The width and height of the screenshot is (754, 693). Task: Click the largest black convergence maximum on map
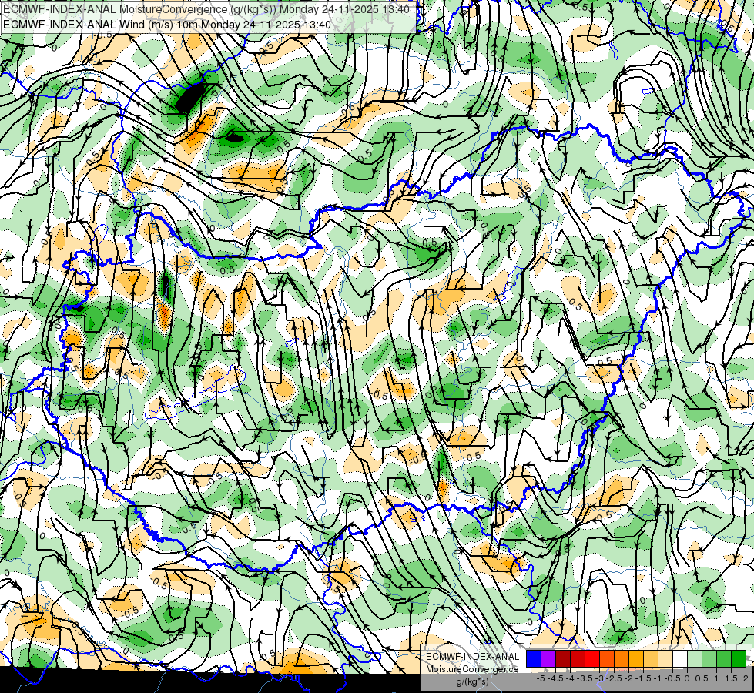(189, 98)
